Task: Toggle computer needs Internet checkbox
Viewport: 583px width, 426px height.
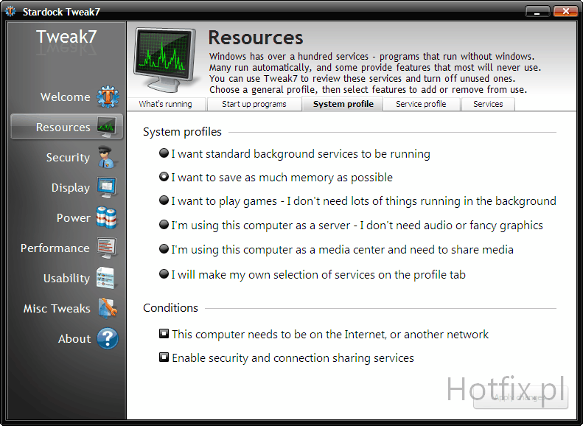Action: (164, 333)
